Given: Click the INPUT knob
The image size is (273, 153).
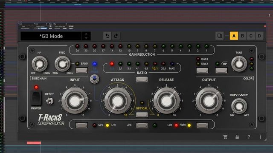Looking at the screenshot, I should tap(75, 101).
